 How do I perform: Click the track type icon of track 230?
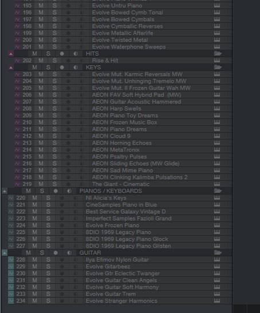[x=11, y=274]
